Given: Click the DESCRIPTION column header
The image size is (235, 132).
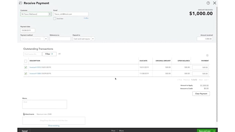Looking at the screenshot, I should [x=35, y=61].
